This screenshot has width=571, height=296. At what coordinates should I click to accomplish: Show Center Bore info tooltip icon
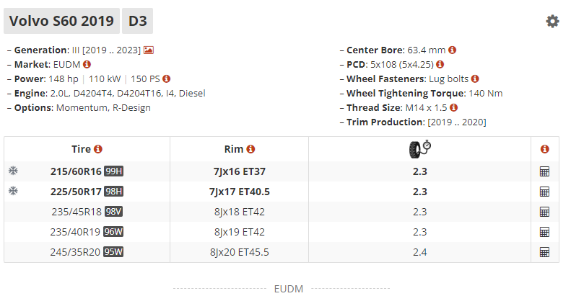[x=453, y=50]
